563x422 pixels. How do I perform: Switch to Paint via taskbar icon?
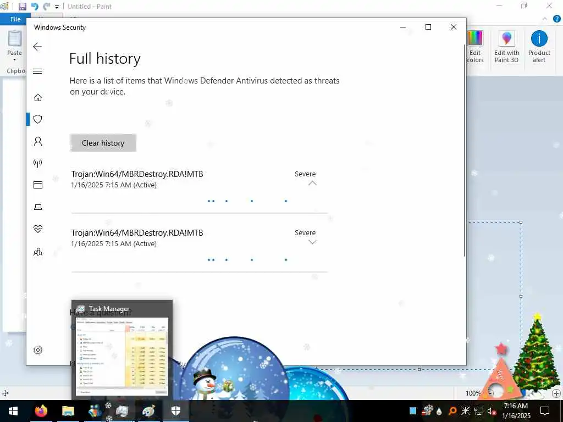tap(148, 411)
